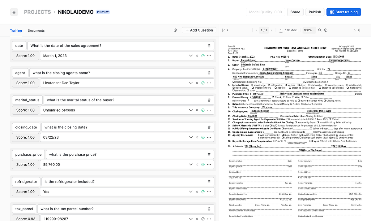Select the Training tab
The height and width of the screenshot is (221, 371).
point(16,30)
